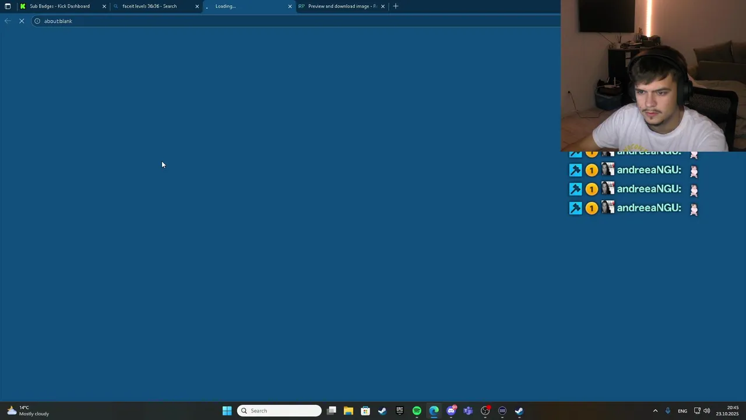Image resolution: width=746 pixels, height=420 pixels.
Task: Open the volume tray icon
Action: (707, 411)
